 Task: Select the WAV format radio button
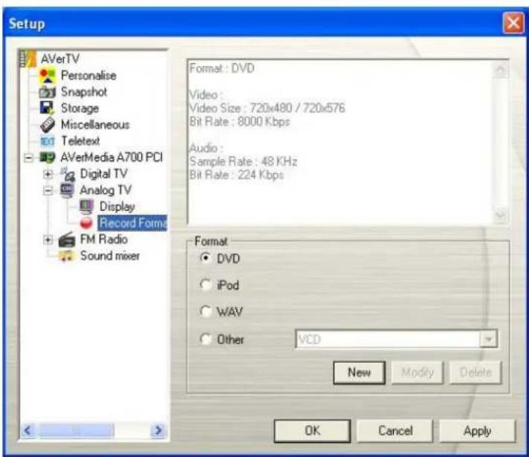click(x=205, y=311)
